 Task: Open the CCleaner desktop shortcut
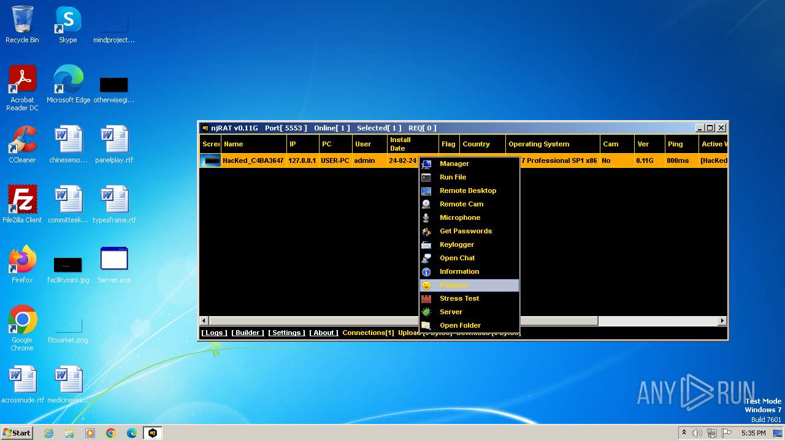22,145
